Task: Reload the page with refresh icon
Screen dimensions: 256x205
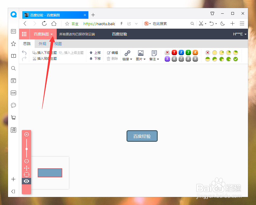Action: (44, 24)
